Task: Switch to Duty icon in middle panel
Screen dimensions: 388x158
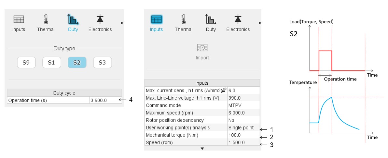Action: (x=211, y=19)
